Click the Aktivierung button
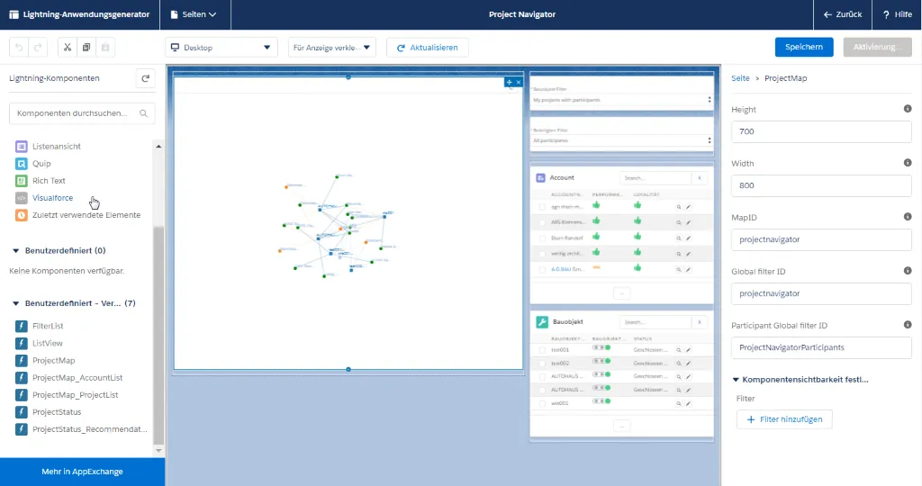Viewport: 922px width, 486px height. click(877, 47)
